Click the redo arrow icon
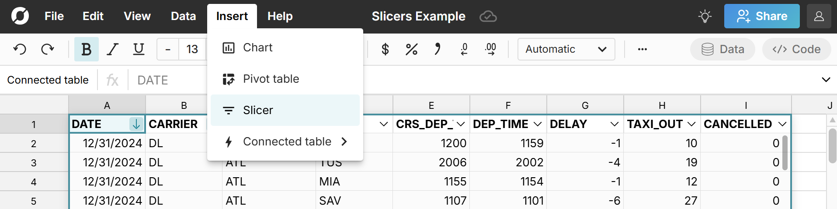 [47, 49]
